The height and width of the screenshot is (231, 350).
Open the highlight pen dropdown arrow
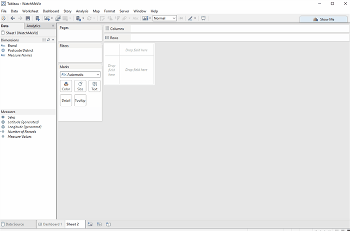[195, 18]
